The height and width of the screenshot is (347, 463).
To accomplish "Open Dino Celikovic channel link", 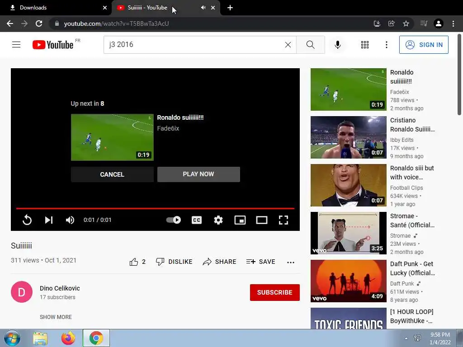I will (x=60, y=288).
